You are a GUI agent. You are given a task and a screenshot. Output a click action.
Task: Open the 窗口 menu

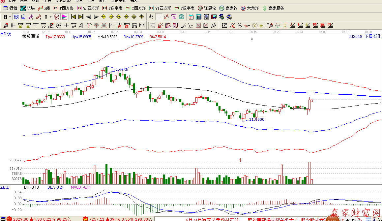pos(103,1)
